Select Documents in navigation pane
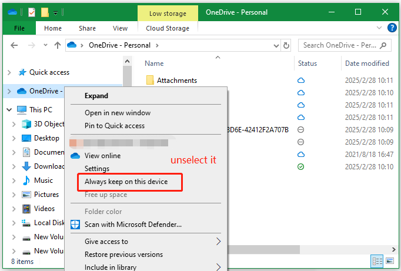 [49, 152]
